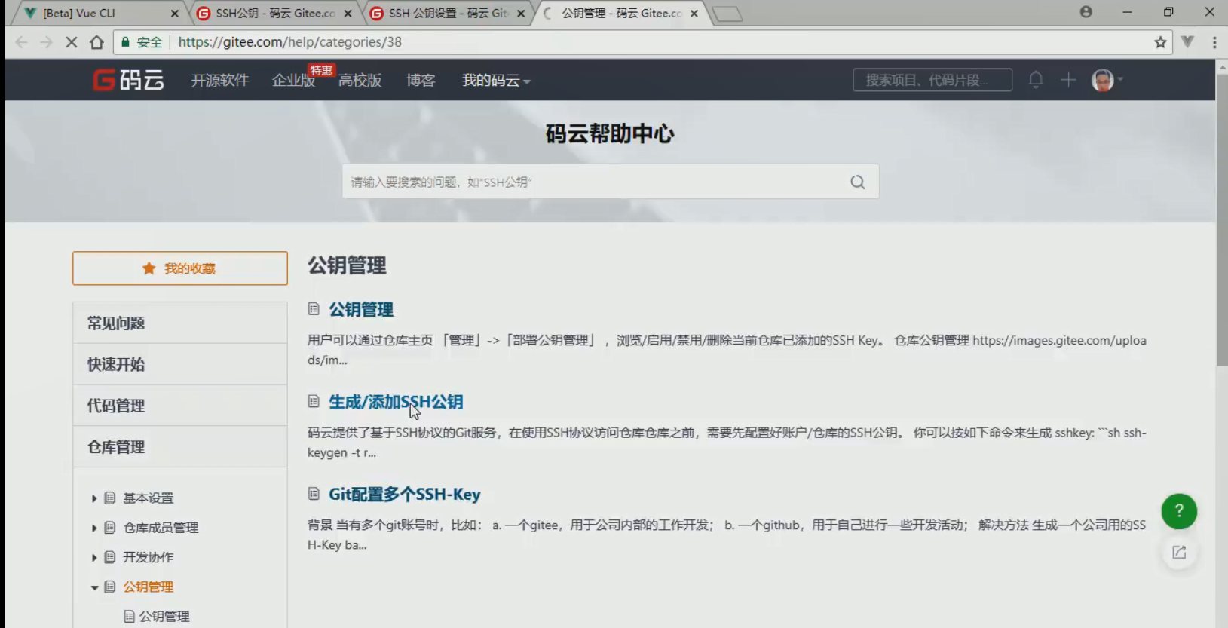Click the Gitee 码云 logo

[x=128, y=80]
